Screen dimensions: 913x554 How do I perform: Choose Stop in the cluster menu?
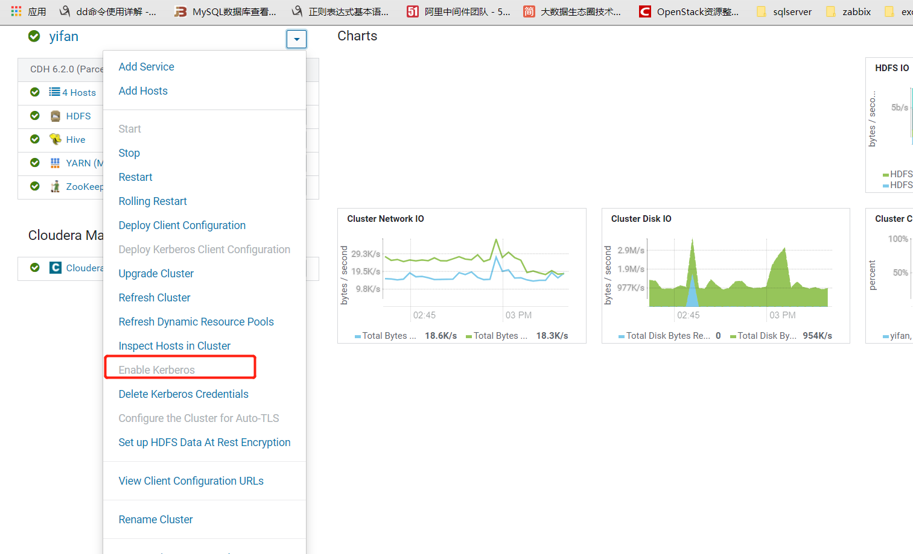click(129, 153)
